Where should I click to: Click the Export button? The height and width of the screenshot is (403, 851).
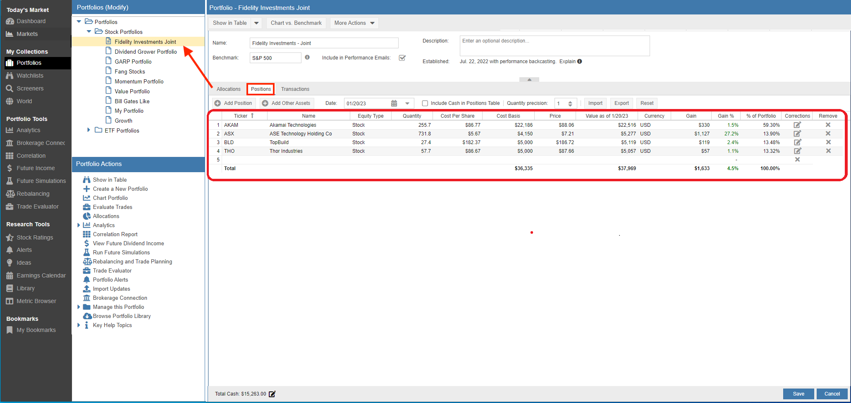[x=622, y=103]
